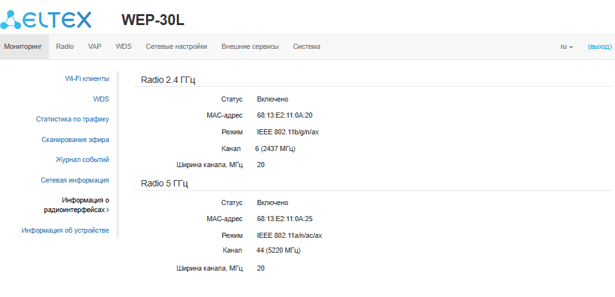Open Статистика по трафику page

[x=72, y=119]
